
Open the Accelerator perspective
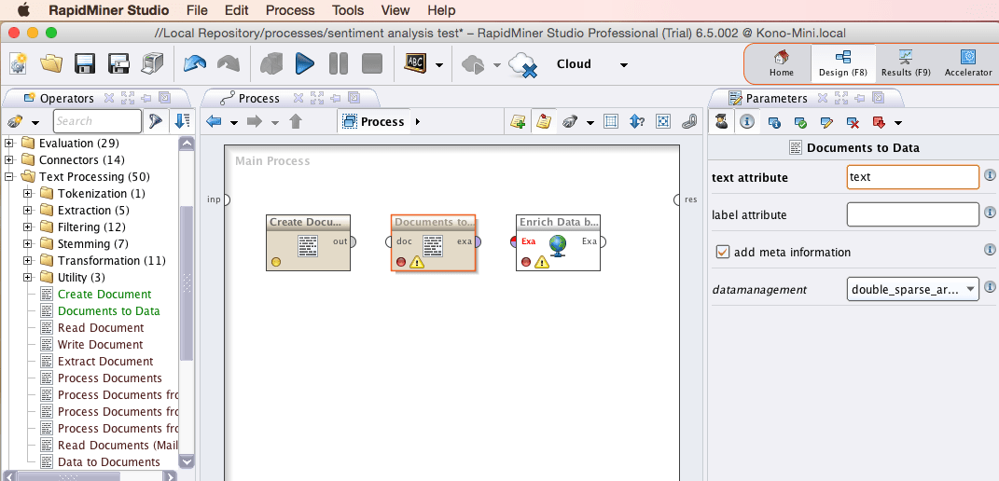pyautogui.click(x=968, y=63)
